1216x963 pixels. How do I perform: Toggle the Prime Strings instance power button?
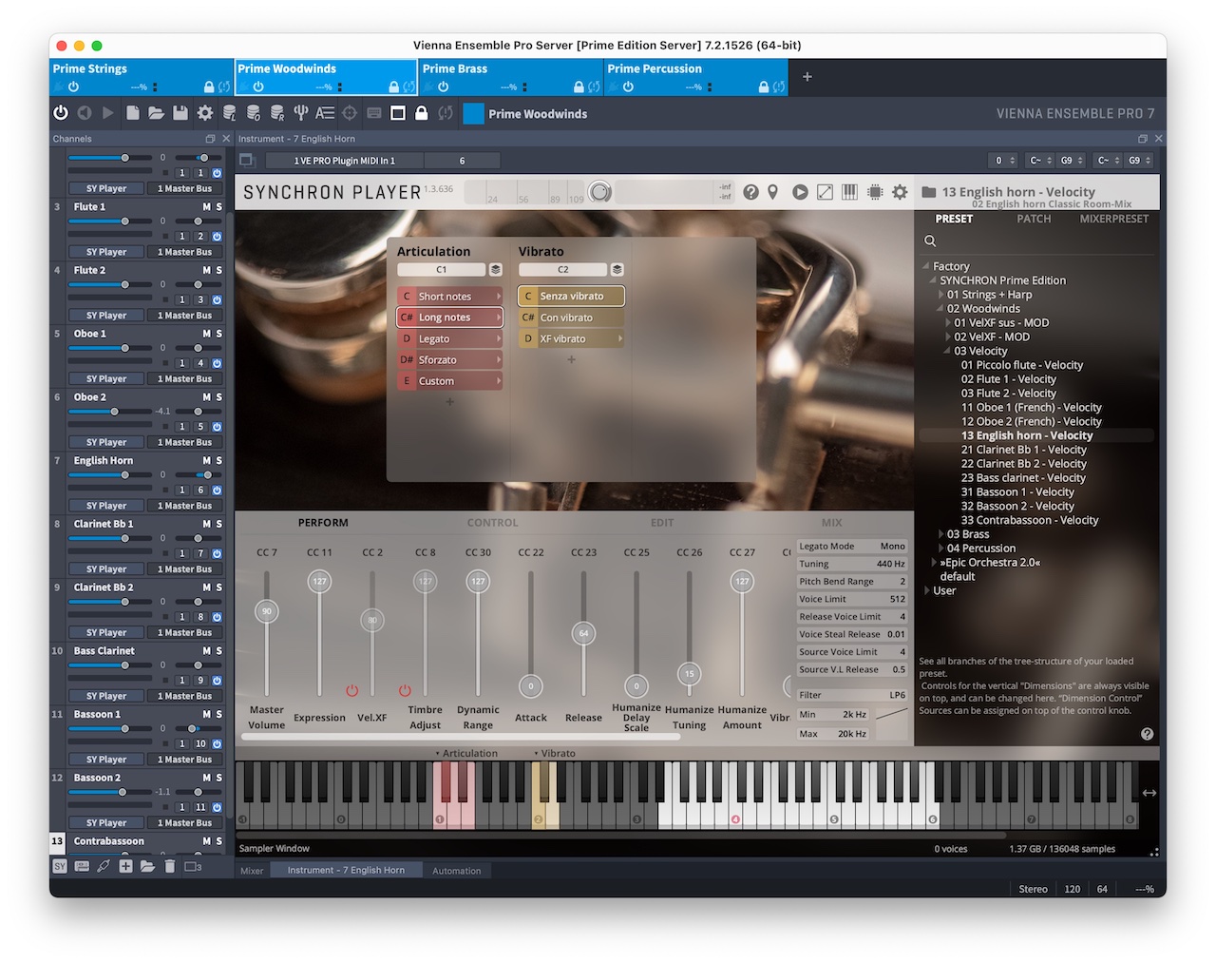[x=73, y=87]
